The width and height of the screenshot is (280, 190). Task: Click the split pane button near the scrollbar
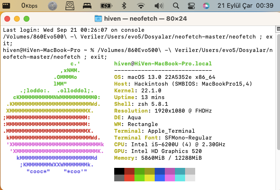[278, 29]
